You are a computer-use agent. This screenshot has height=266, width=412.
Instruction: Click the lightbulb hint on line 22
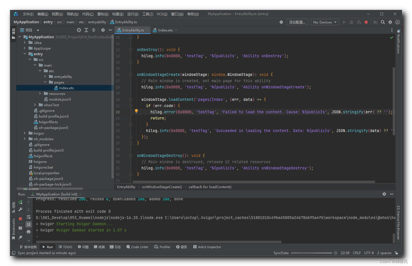(x=136, y=111)
